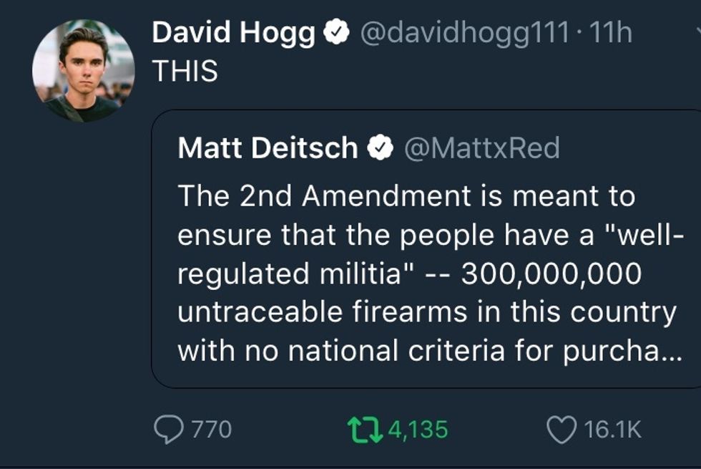This screenshot has width=701, height=469.
Task: Click David Hogg's verified badge
Action: click(x=335, y=34)
